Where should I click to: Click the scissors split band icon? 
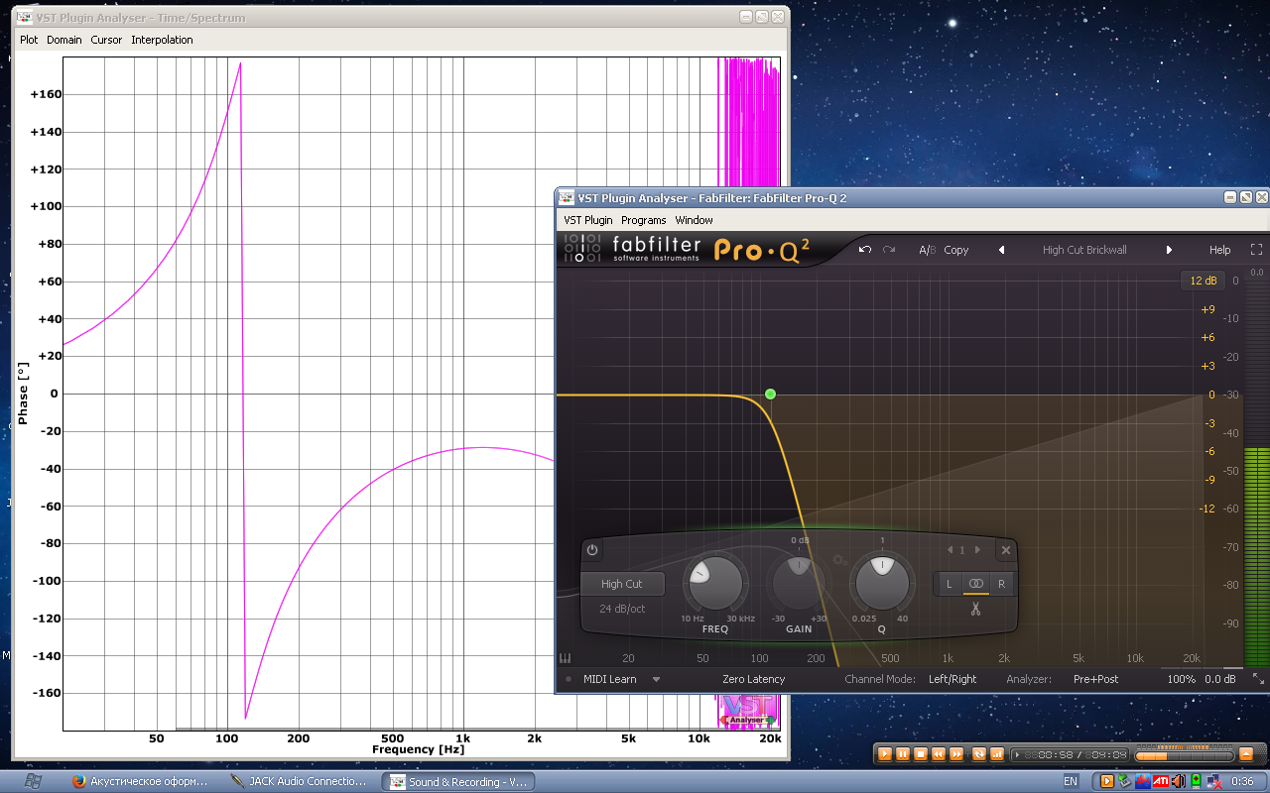click(x=975, y=609)
